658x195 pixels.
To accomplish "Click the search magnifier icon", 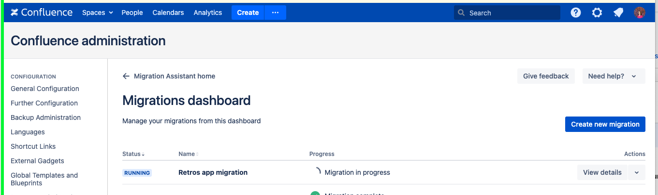I will pyautogui.click(x=462, y=13).
